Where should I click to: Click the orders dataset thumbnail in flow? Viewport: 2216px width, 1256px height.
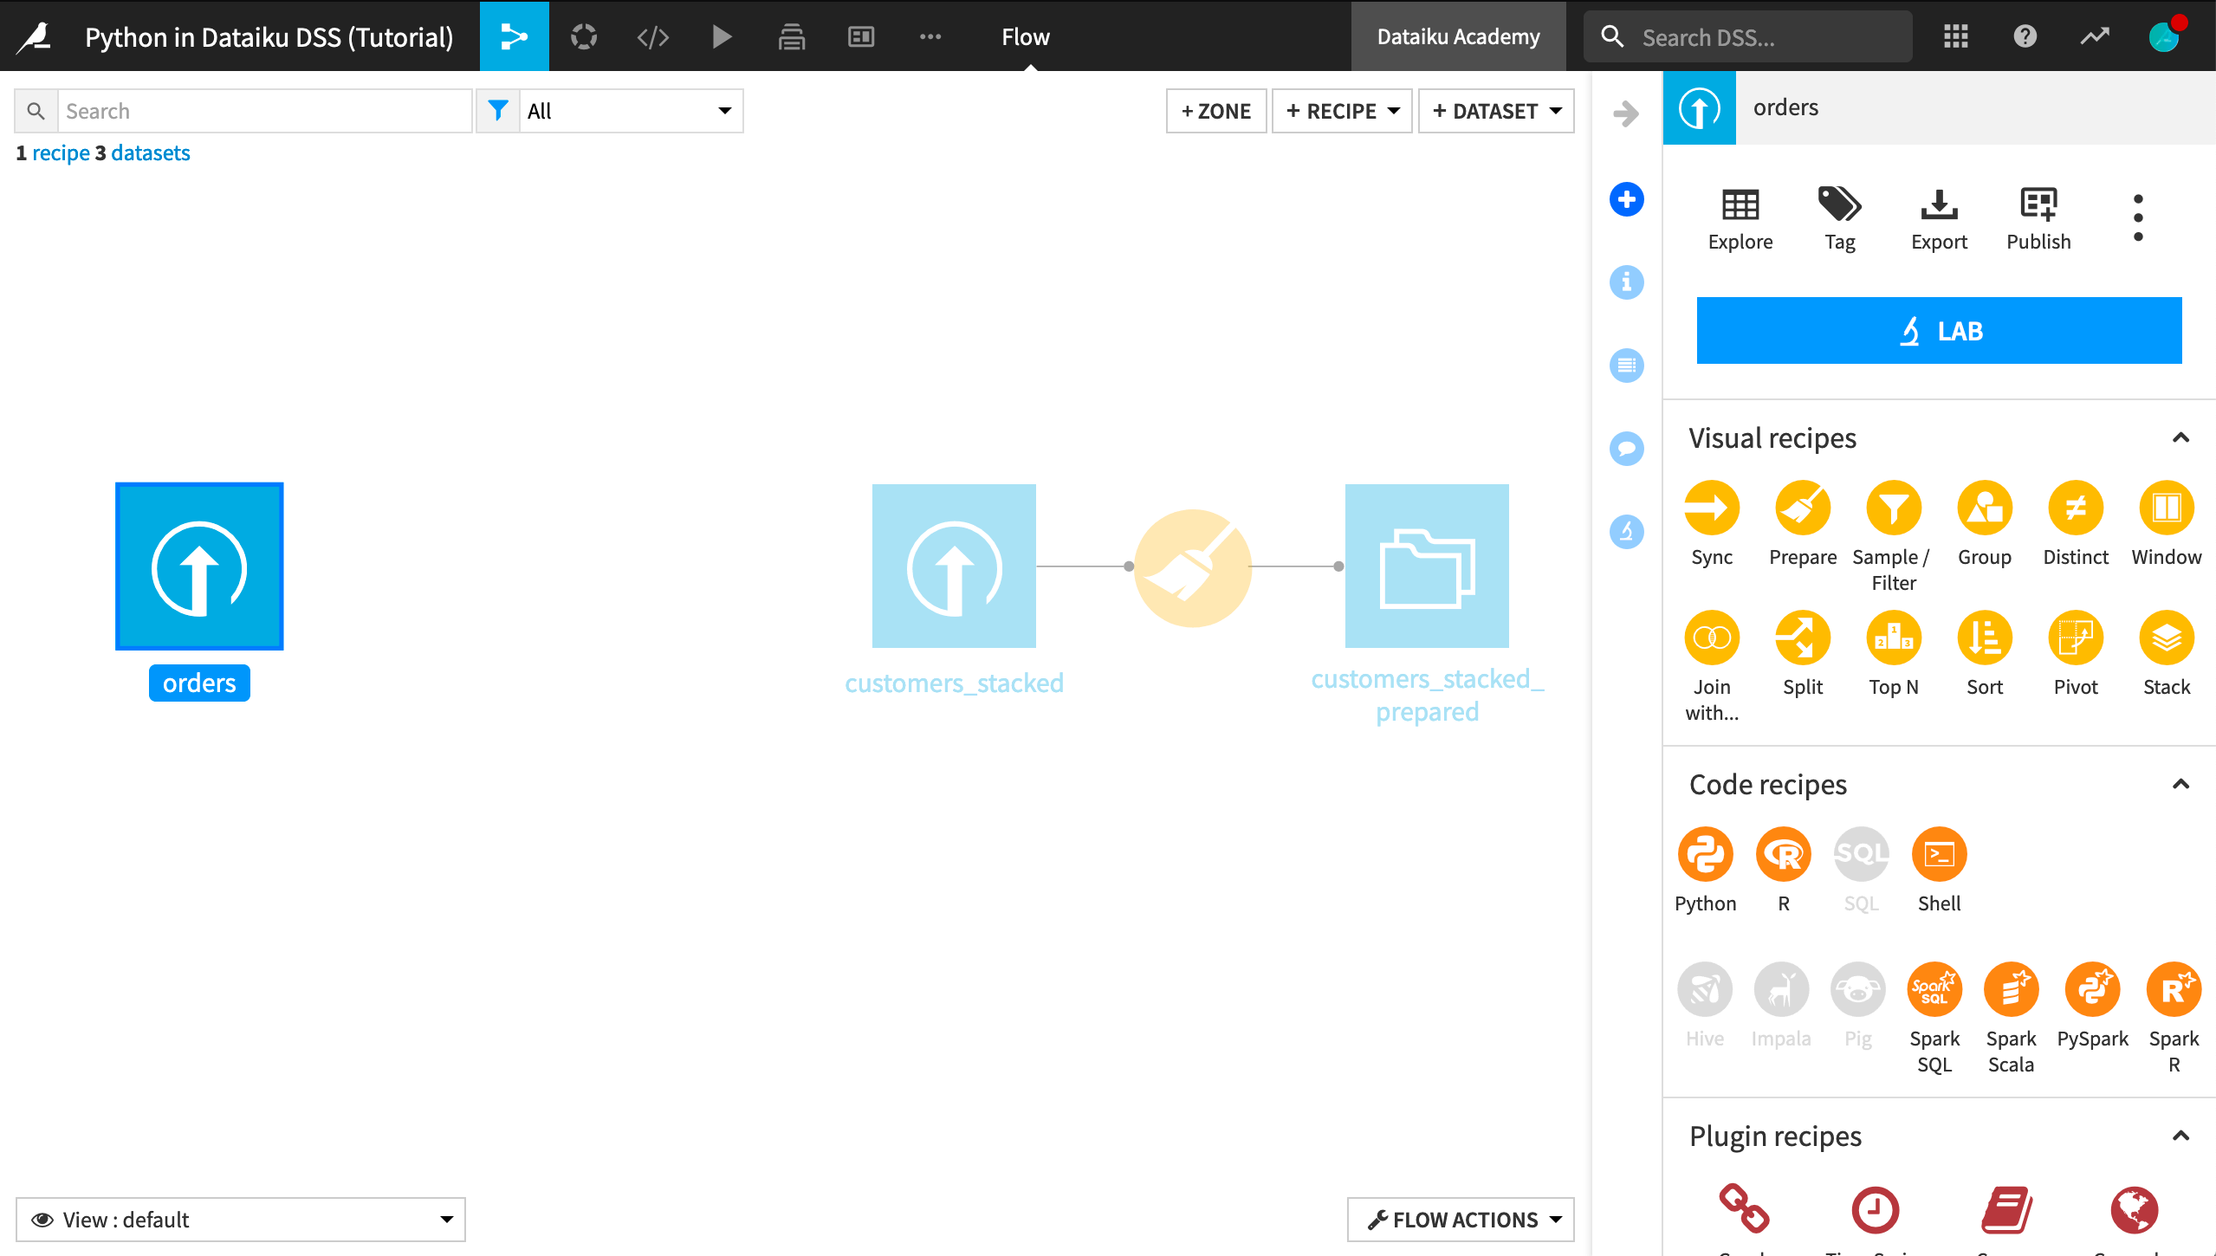pyautogui.click(x=199, y=565)
